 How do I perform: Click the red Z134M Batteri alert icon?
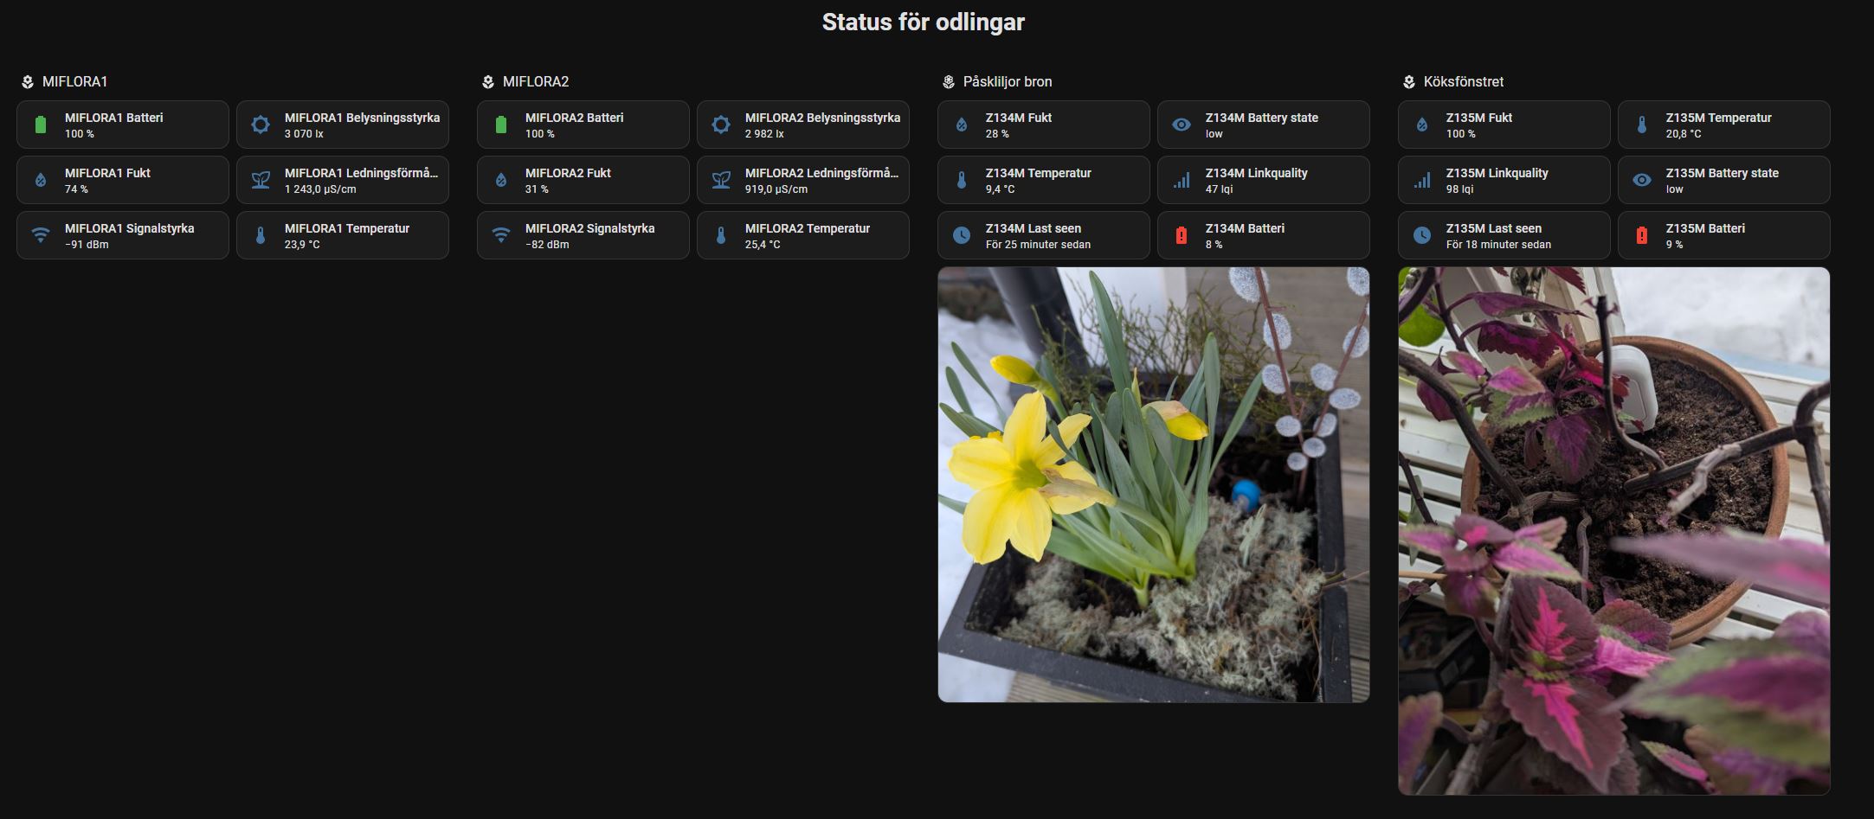click(1182, 235)
